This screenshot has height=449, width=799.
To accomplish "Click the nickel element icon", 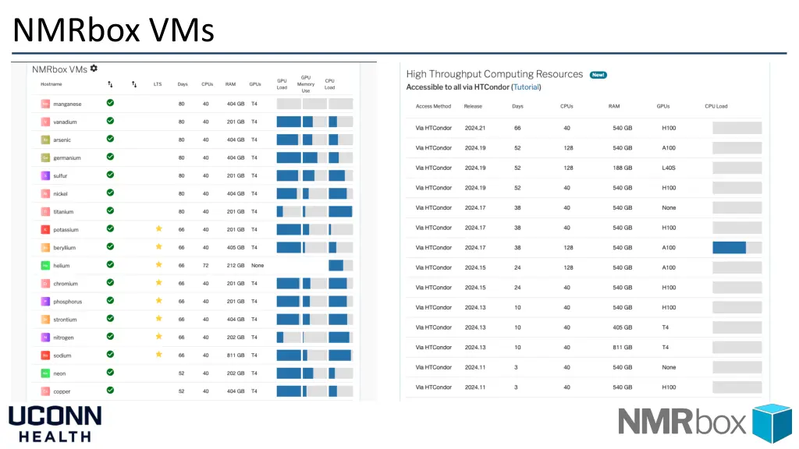I will (45, 194).
